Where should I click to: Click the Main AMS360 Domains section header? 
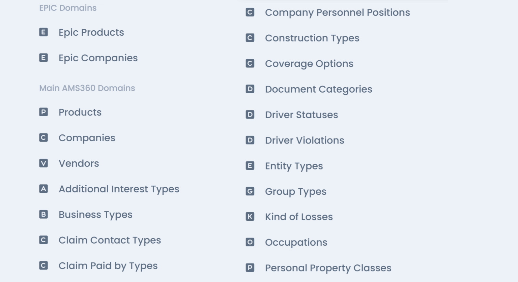point(87,88)
